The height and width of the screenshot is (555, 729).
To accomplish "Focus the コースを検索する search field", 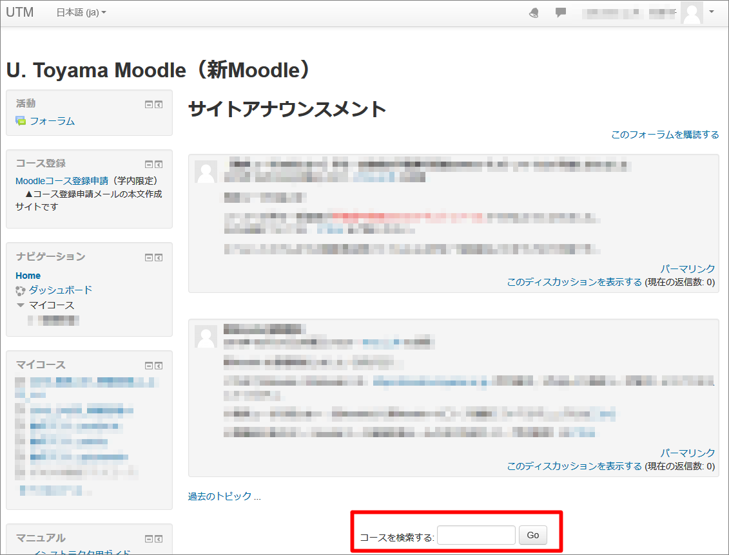I will pyautogui.click(x=476, y=535).
